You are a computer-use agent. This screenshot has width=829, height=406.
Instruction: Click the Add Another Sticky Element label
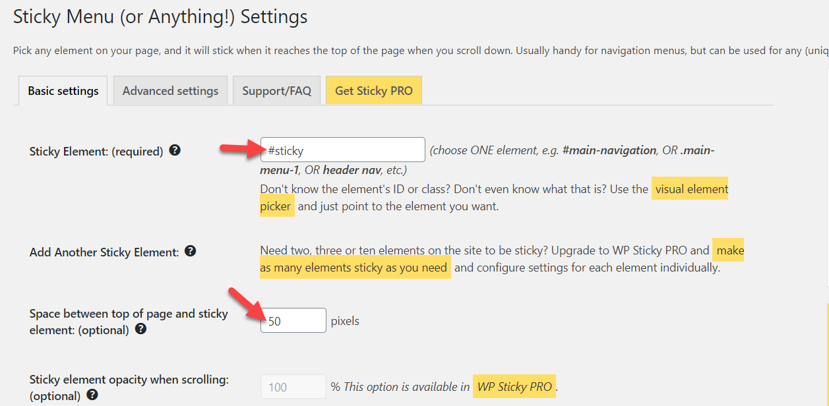point(104,252)
